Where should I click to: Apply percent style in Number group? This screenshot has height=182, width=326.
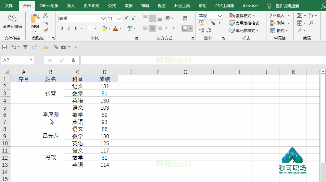[213, 23]
